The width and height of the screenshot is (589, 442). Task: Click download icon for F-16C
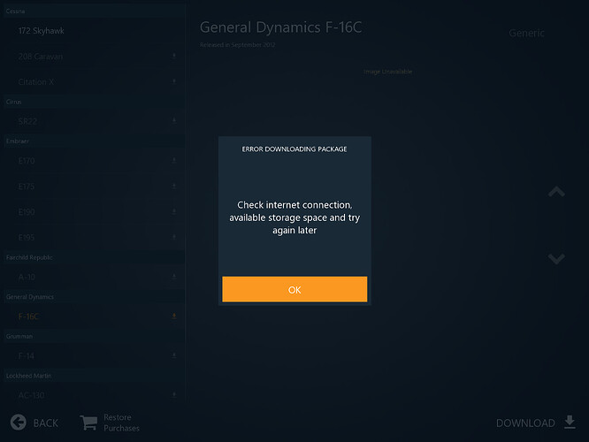click(174, 316)
